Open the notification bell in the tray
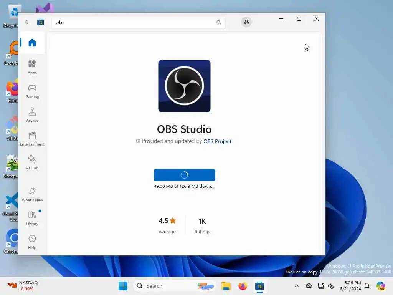The width and height of the screenshot is (393, 295). (367, 286)
